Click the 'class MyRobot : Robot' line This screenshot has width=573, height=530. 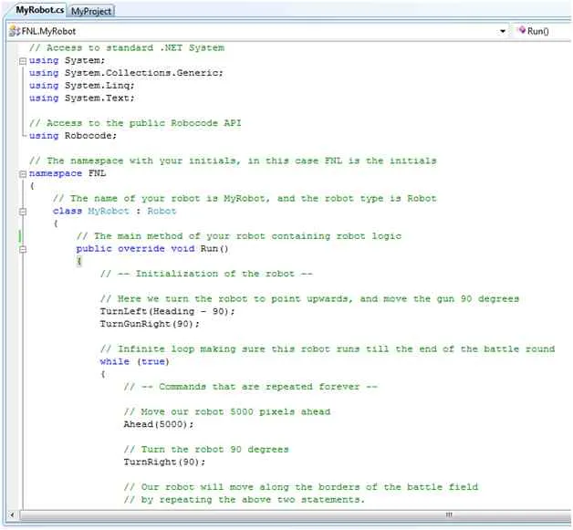click(114, 211)
